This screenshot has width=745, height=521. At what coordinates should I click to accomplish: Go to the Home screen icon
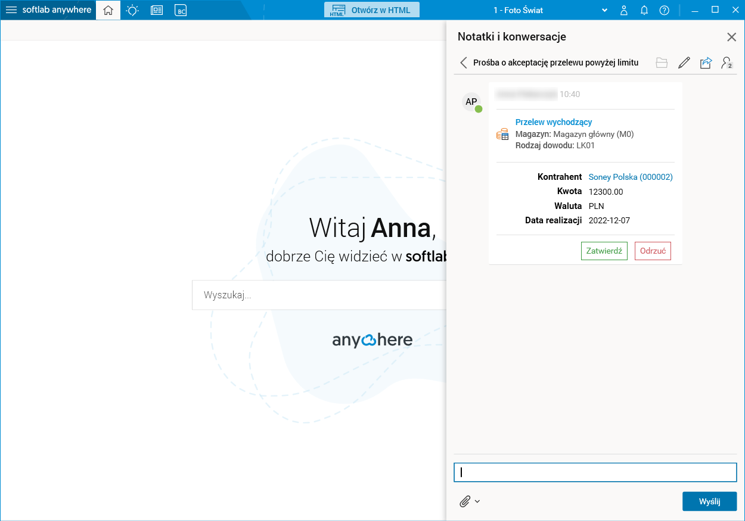pos(108,10)
